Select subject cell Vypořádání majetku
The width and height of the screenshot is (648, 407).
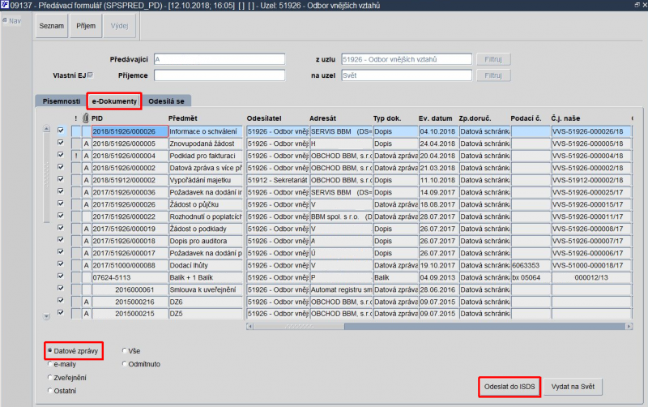(206, 180)
